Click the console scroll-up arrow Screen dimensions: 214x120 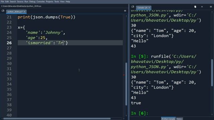coord(212,12)
